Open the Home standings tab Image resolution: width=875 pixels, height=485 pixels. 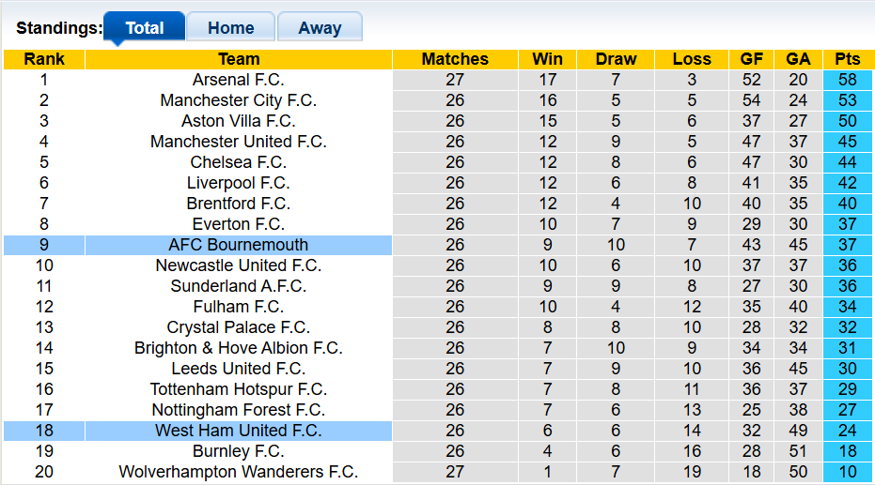(x=230, y=28)
